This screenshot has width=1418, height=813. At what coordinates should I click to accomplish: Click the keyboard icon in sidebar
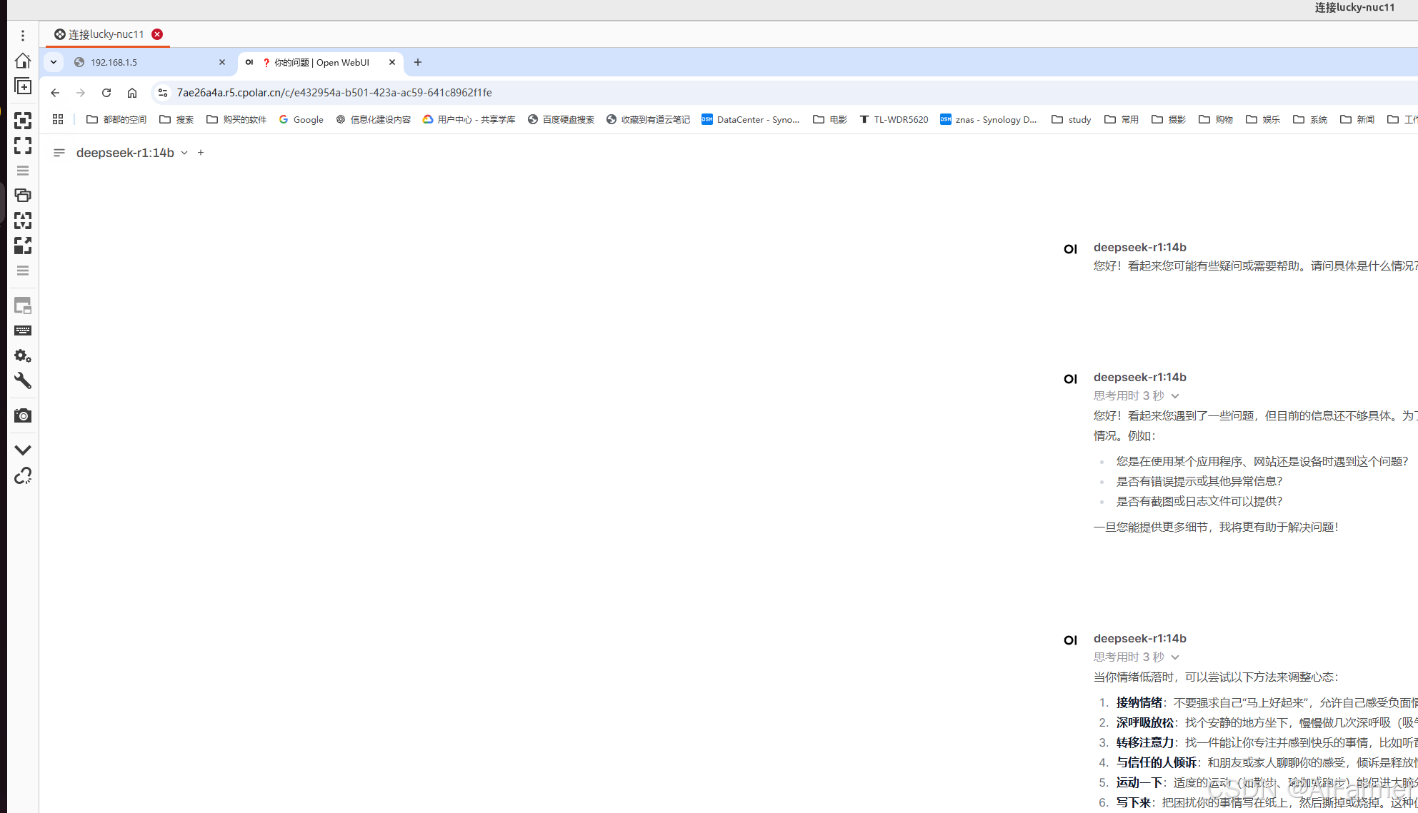point(23,330)
